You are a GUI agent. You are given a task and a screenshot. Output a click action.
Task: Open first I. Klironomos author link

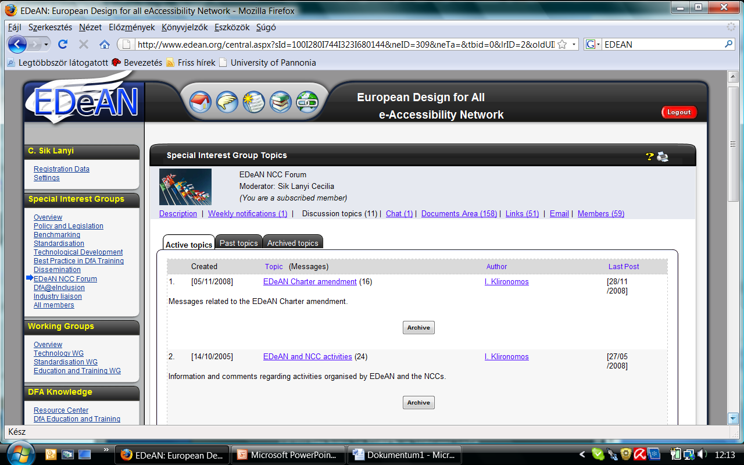[x=507, y=282]
